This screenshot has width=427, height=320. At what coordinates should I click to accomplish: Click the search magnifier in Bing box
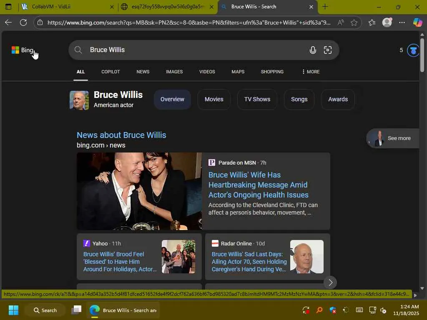(x=78, y=50)
